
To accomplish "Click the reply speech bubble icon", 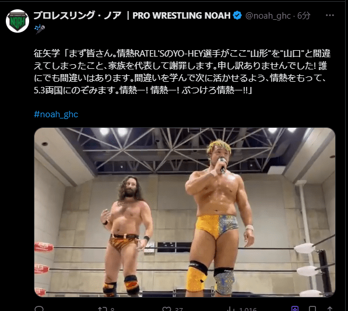I will (39, 309).
